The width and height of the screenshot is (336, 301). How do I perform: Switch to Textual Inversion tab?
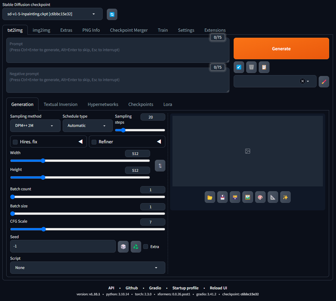[x=61, y=104]
